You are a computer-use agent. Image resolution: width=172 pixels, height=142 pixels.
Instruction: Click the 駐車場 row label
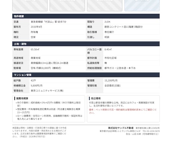click(17, 68)
